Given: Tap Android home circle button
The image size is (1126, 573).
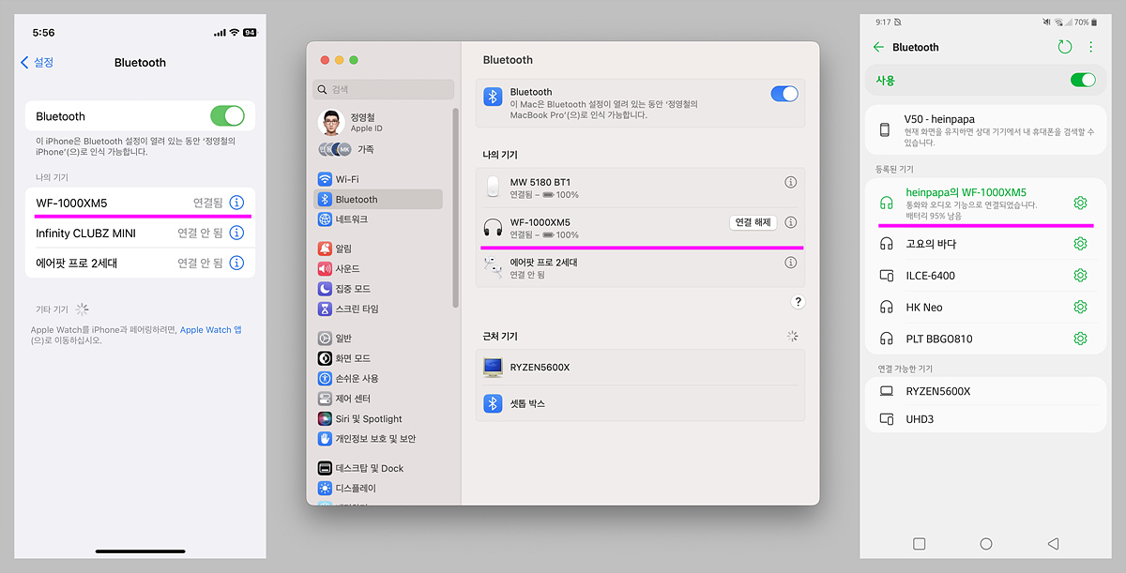Looking at the screenshot, I should point(985,544).
